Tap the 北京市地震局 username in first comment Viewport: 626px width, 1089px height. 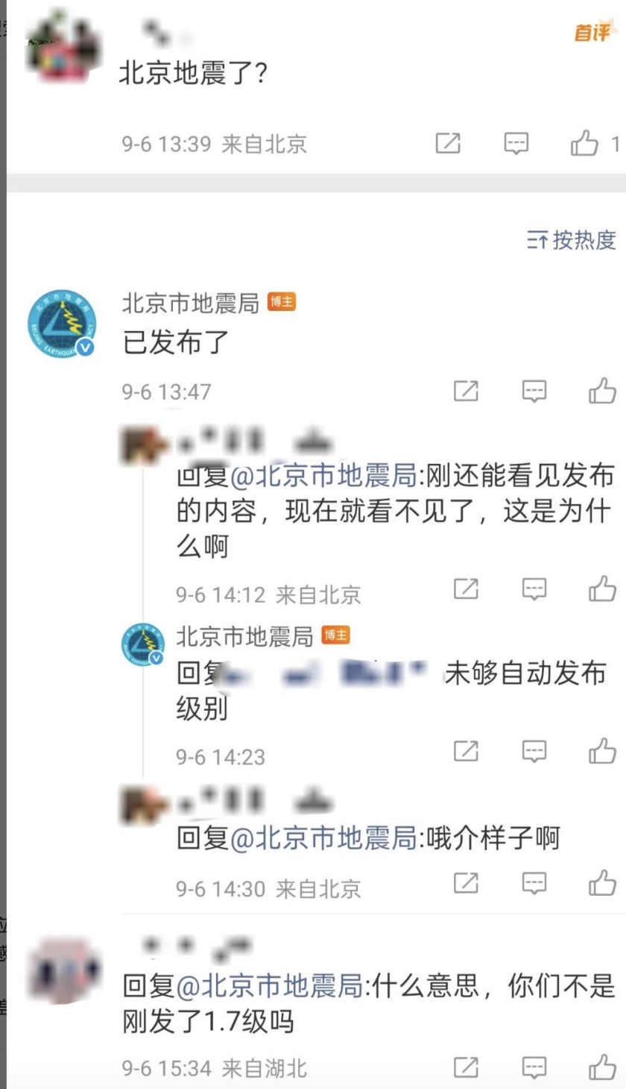tap(191, 303)
